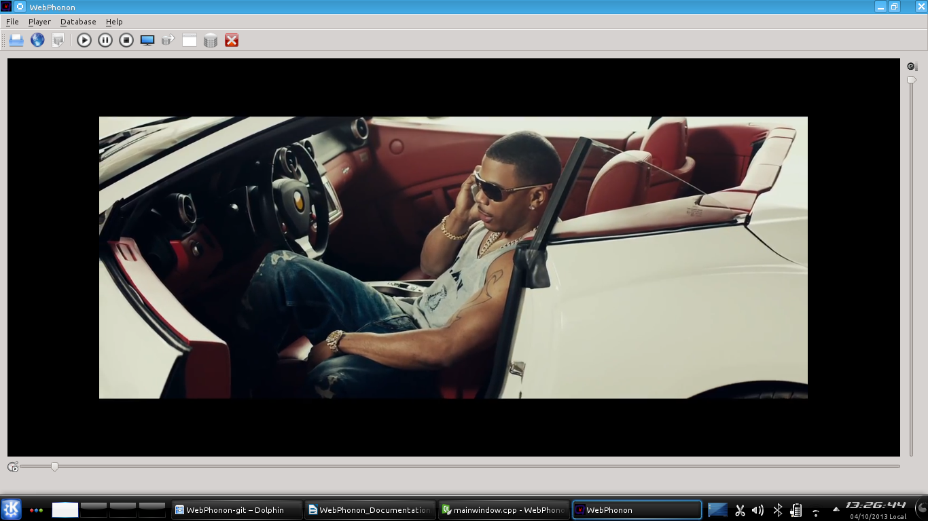Open the Database menu
Viewport: 928px width, 521px height.
78,22
